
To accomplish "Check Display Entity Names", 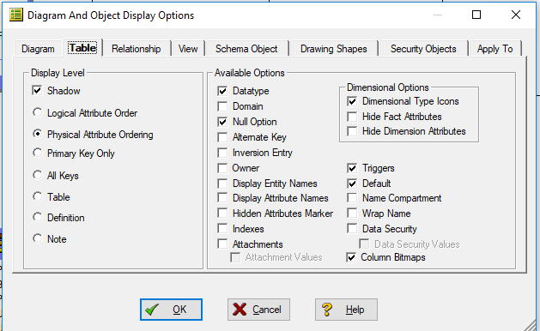I will tap(222, 184).
